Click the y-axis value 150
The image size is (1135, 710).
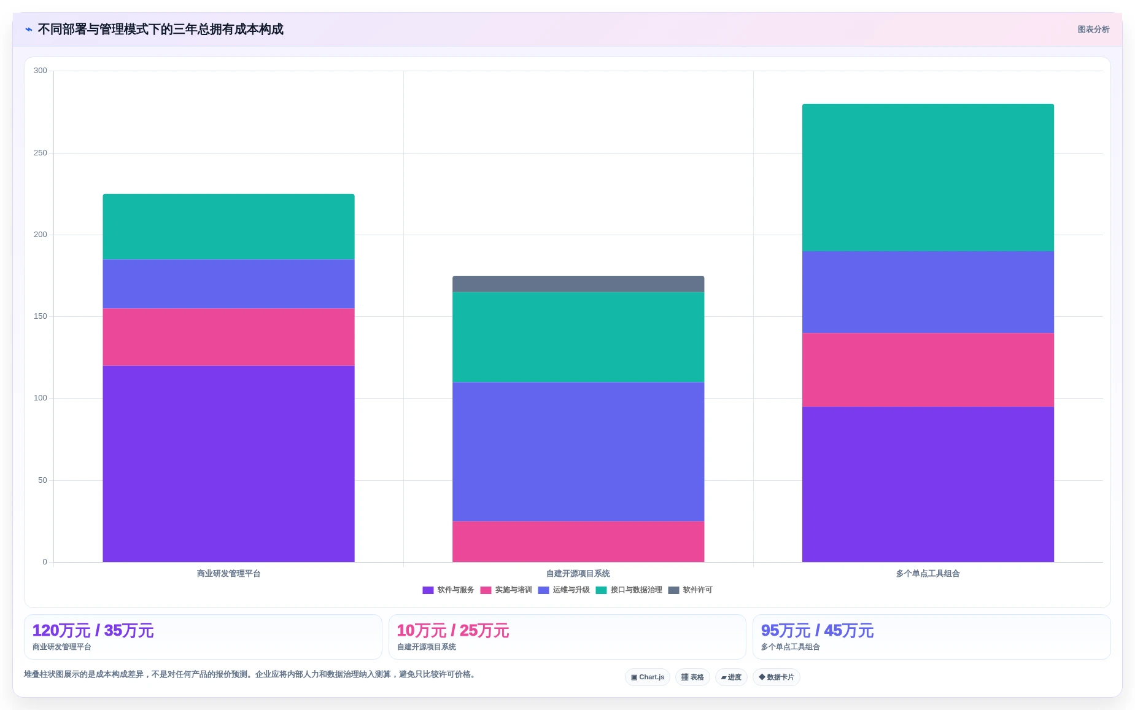(41, 316)
